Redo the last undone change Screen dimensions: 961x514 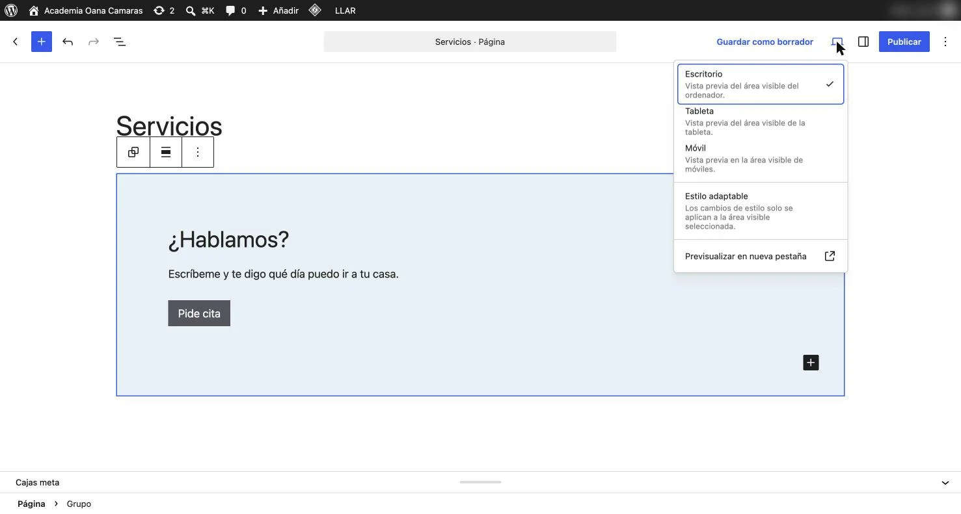94,42
